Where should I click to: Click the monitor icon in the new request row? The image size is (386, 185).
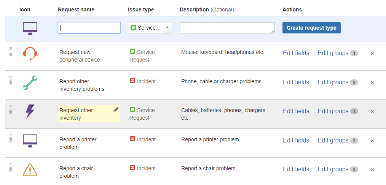30,28
